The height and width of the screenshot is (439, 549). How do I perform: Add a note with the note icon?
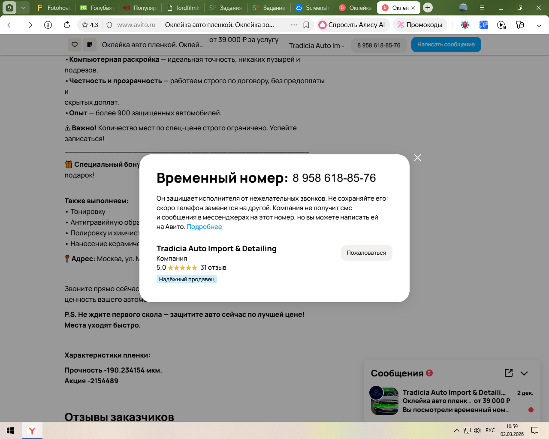(x=90, y=45)
